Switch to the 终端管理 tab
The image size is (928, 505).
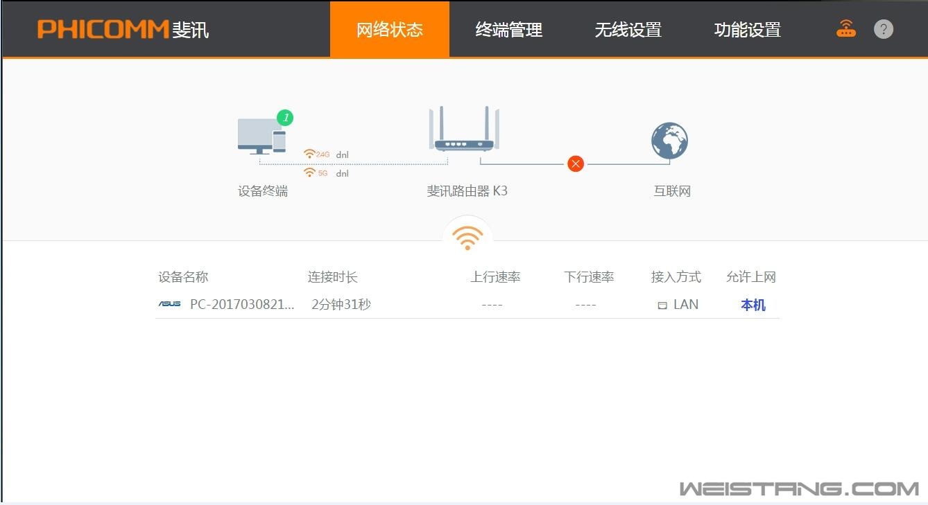[x=509, y=30]
